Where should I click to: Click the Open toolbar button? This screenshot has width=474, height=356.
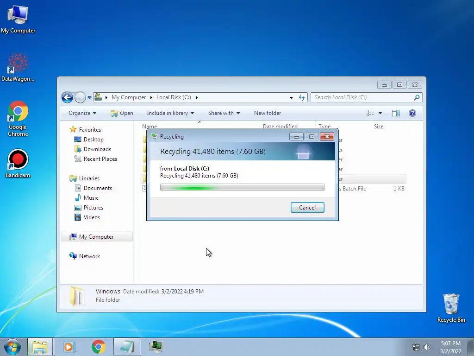(122, 113)
